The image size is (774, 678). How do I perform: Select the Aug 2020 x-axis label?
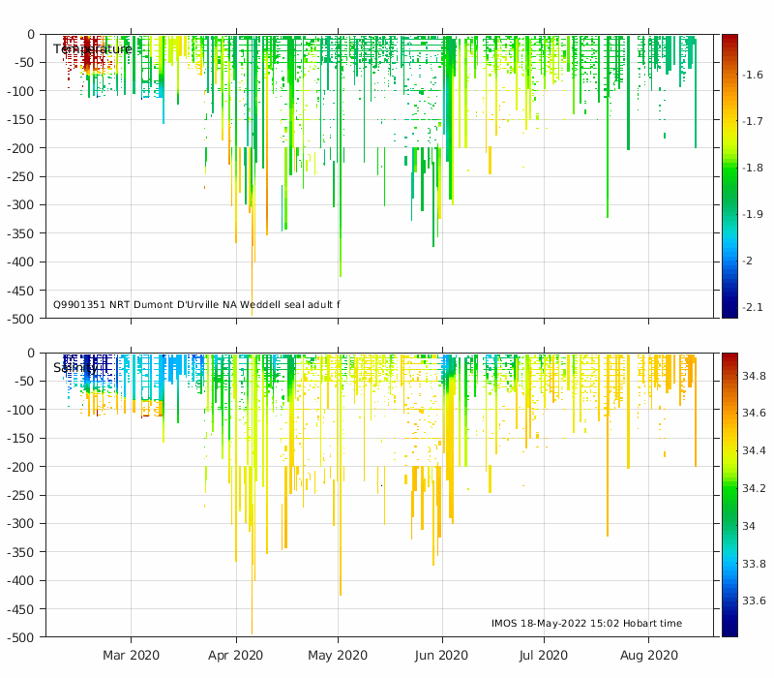[647, 656]
